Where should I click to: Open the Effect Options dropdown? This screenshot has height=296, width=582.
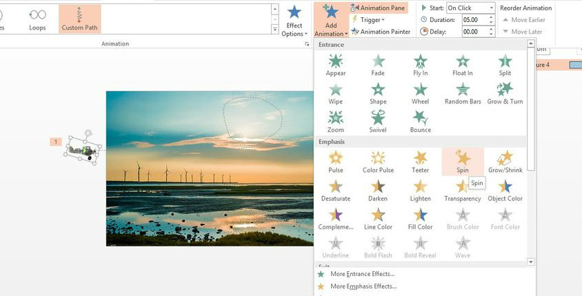(x=294, y=21)
